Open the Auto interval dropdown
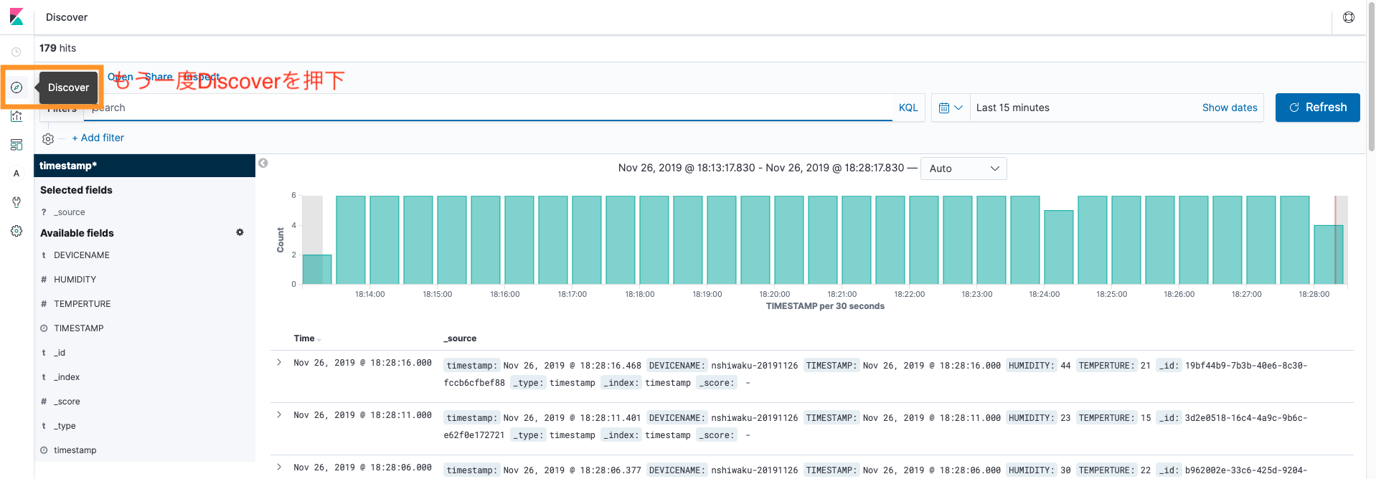Screen dimensions: 1376x479 point(963,169)
